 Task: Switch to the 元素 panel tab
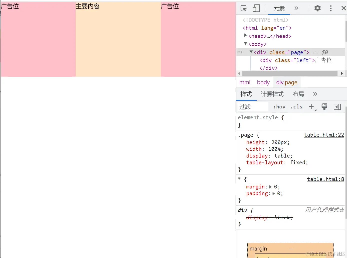point(279,8)
